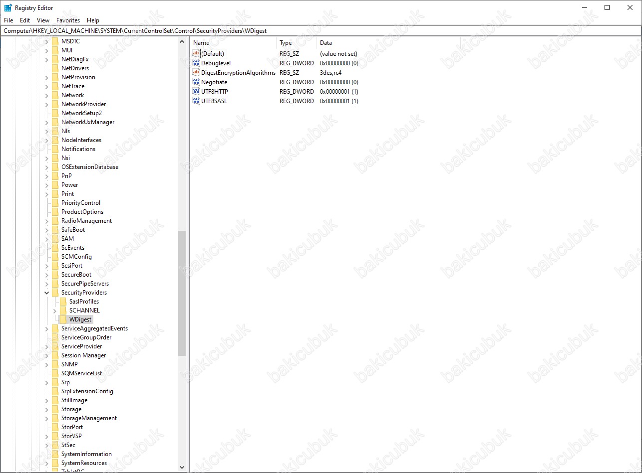Click the (Default) string value icon
The image size is (642, 473).
pyautogui.click(x=196, y=54)
